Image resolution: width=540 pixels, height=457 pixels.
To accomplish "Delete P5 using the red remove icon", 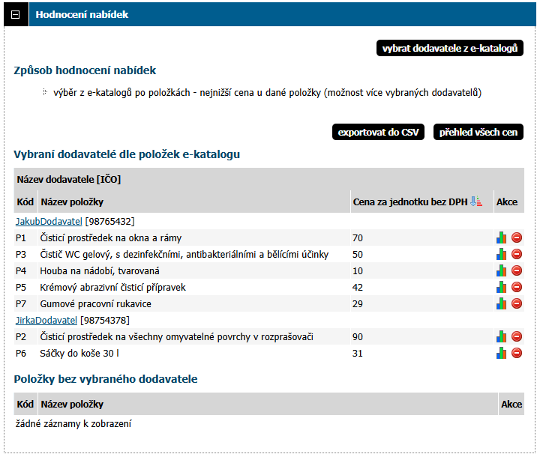I will click(x=517, y=288).
